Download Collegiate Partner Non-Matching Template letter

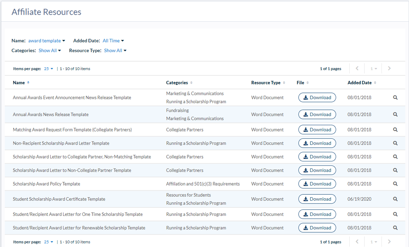[x=317, y=157]
